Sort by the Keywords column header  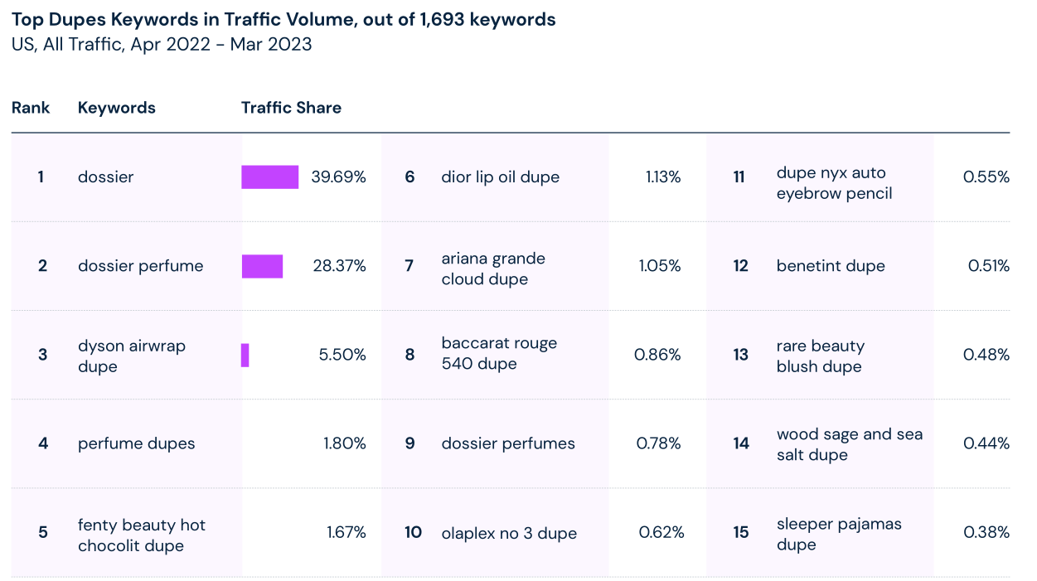[116, 108]
